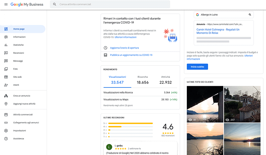This screenshot has height=155, width=266.
Task: Select the Attività performance tab
Action: point(166,80)
